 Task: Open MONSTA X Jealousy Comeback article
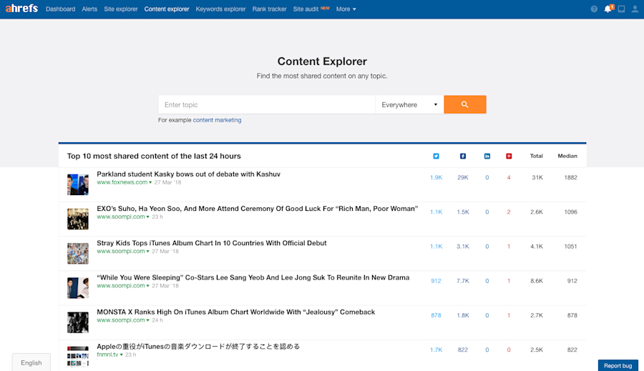point(235,312)
